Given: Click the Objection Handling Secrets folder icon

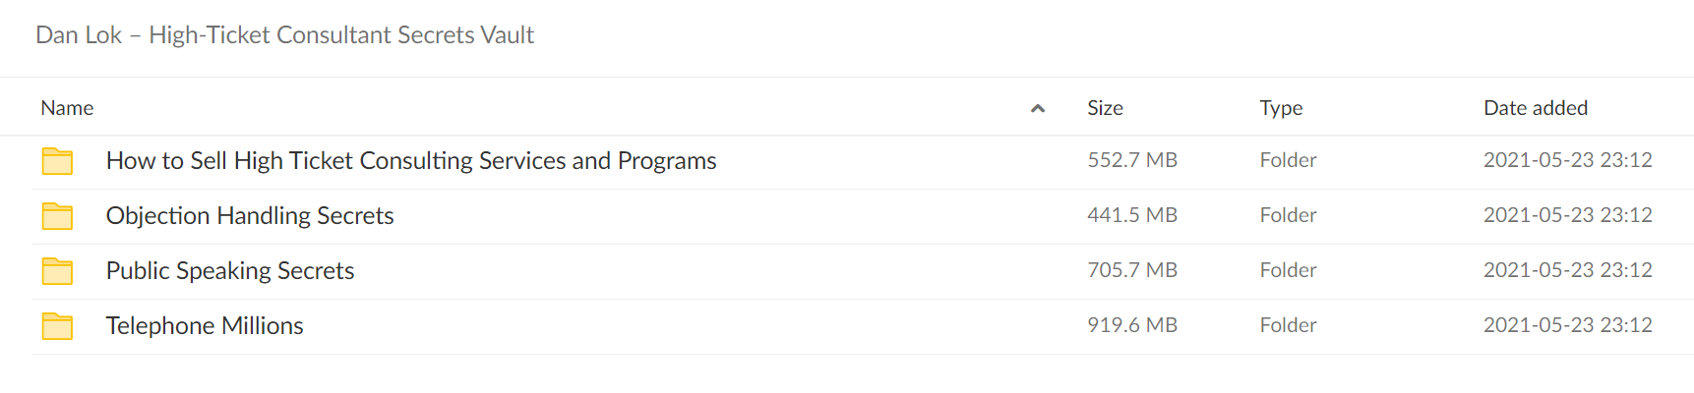Looking at the screenshot, I should (57, 216).
